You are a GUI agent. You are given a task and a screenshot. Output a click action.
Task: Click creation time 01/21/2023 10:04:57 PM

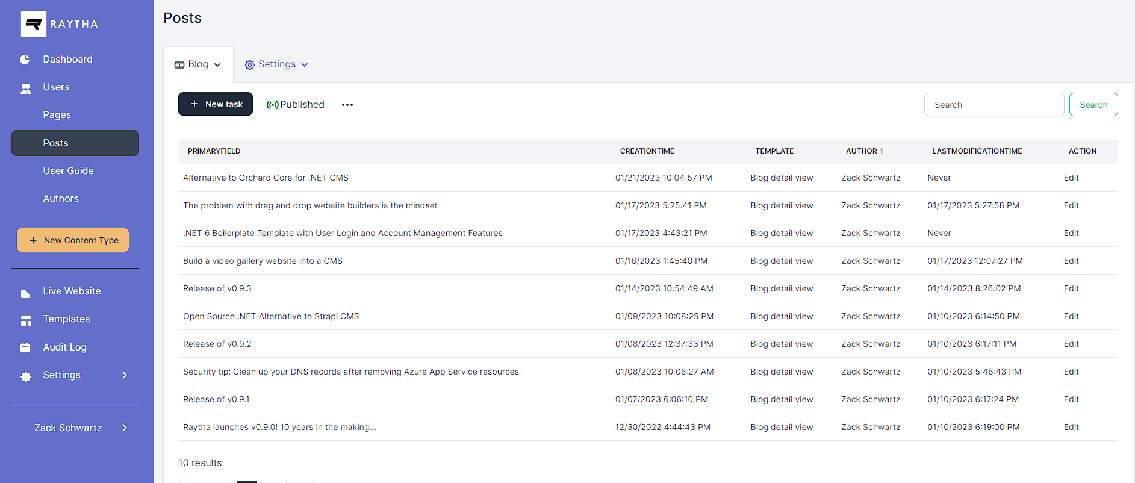pos(664,178)
